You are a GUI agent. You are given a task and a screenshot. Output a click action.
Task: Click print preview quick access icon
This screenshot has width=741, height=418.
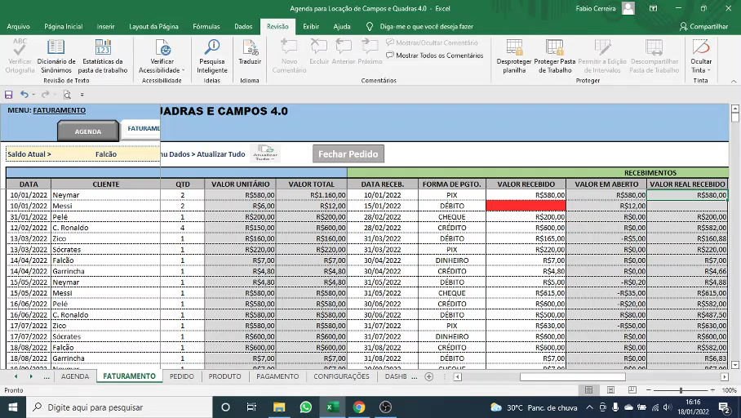(x=67, y=95)
